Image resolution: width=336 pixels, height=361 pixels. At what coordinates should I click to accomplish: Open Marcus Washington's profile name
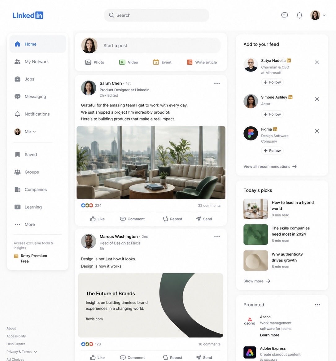click(119, 237)
